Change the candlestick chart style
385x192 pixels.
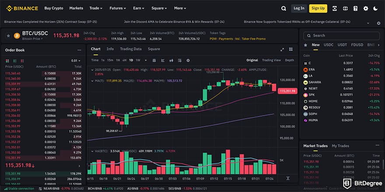pyautogui.click(x=171, y=60)
